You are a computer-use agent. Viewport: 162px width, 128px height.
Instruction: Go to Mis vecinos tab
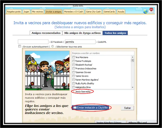37,12
